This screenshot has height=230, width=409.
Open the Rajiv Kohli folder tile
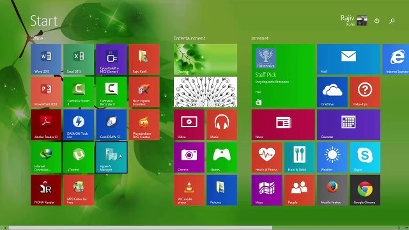[144, 59]
